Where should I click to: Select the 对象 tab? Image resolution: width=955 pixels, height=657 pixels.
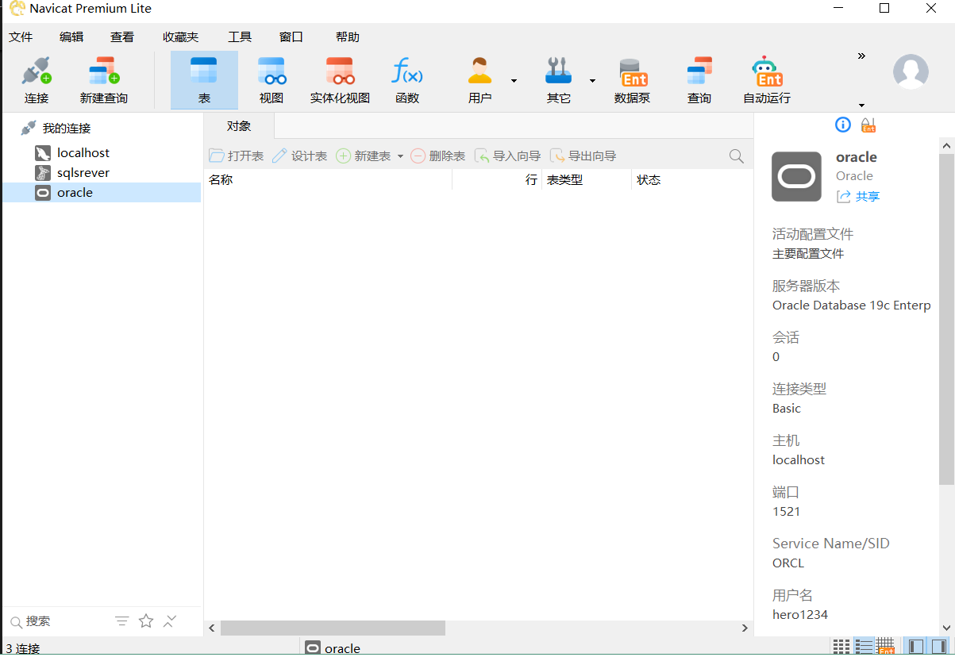point(239,126)
